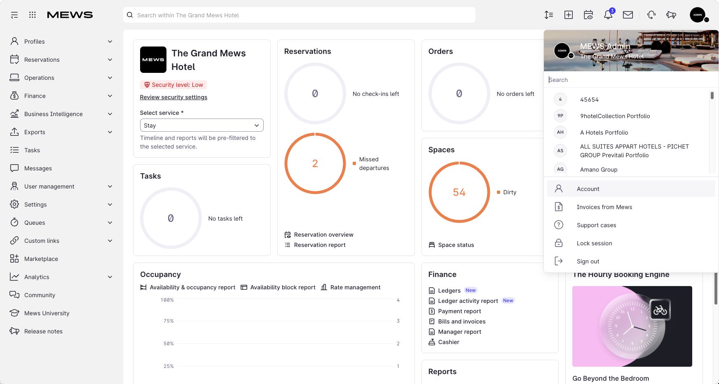The image size is (719, 384).
Task: Expand the Analytics menu chevron
Action: 110,277
